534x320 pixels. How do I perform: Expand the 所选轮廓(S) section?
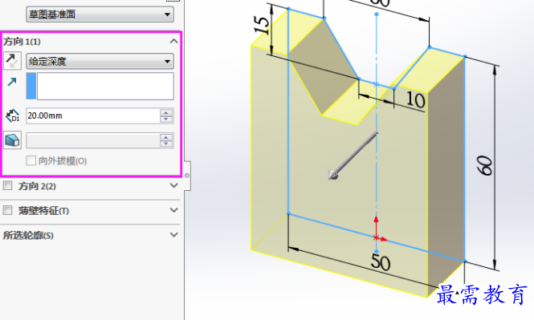click(x=174, y=235)
